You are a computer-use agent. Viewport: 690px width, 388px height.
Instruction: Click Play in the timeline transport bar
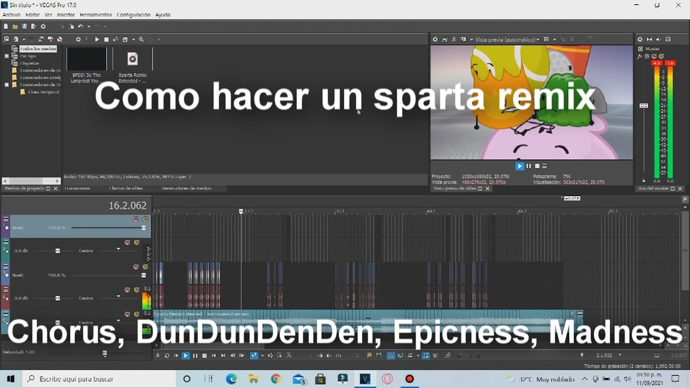pos(185,356)
